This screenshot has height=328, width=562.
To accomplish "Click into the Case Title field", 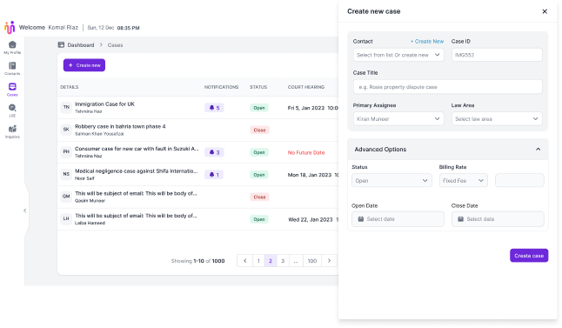I will 448,87.
